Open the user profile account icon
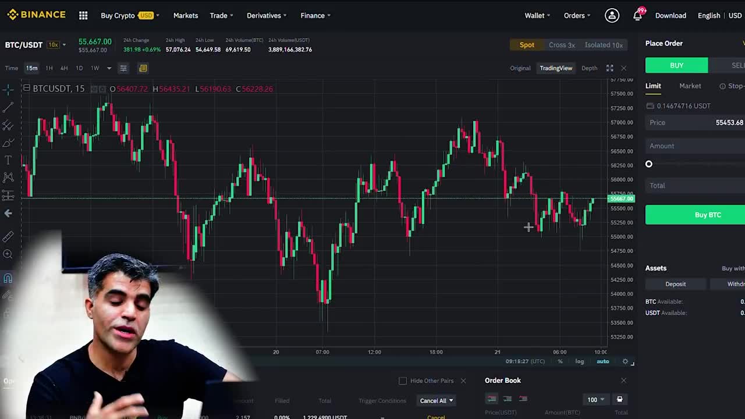 [x=612, y=16]
